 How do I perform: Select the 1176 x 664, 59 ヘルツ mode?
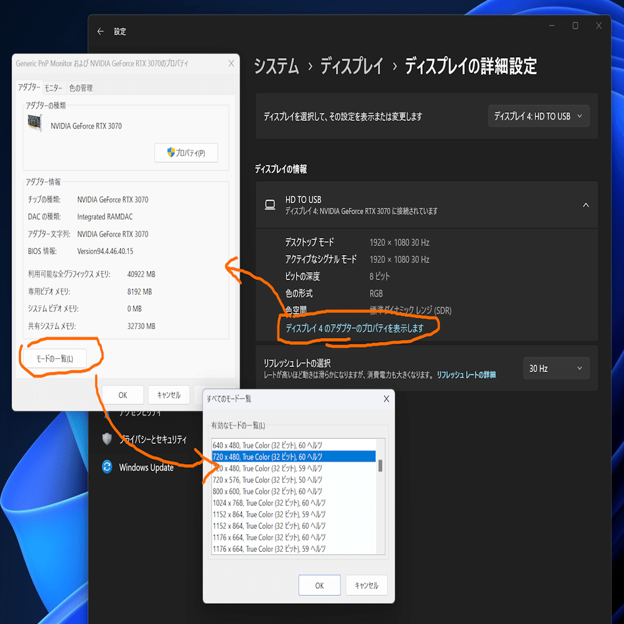click(x=294, y=549)
